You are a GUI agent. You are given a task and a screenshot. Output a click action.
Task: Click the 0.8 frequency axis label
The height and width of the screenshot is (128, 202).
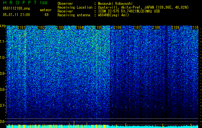[3, 90]
